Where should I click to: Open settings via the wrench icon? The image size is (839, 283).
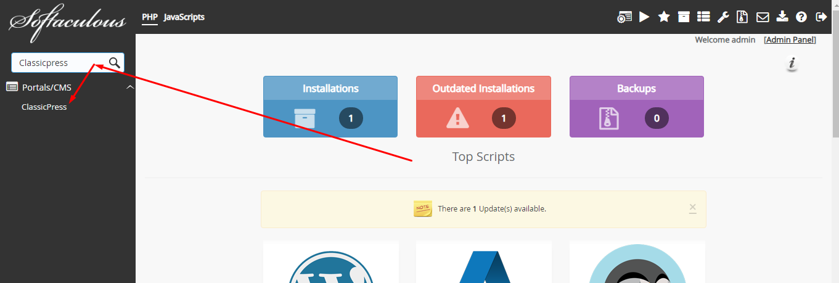[723, 17]
